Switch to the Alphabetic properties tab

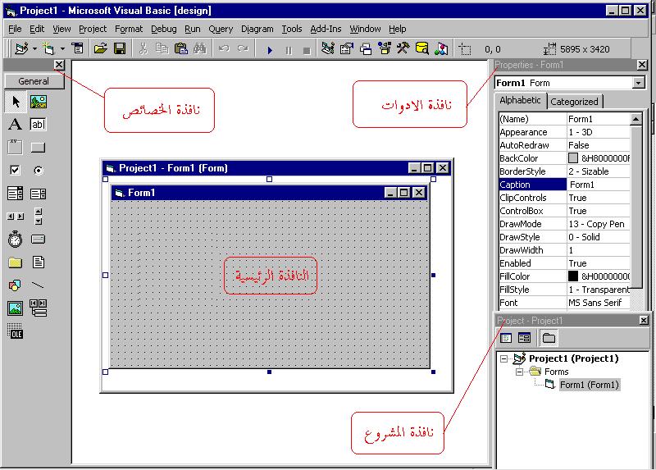(520, 100)
